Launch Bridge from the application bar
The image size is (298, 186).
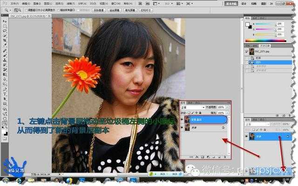(140, 3)
